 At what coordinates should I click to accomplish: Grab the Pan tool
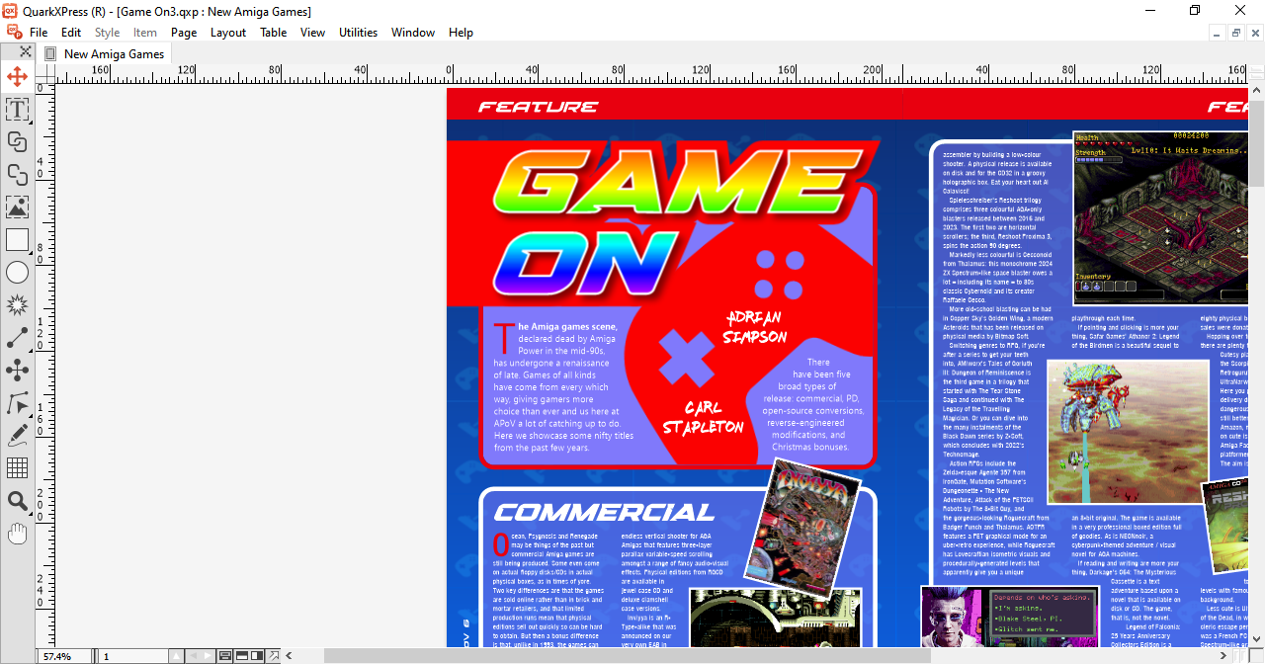coord(17,534)
